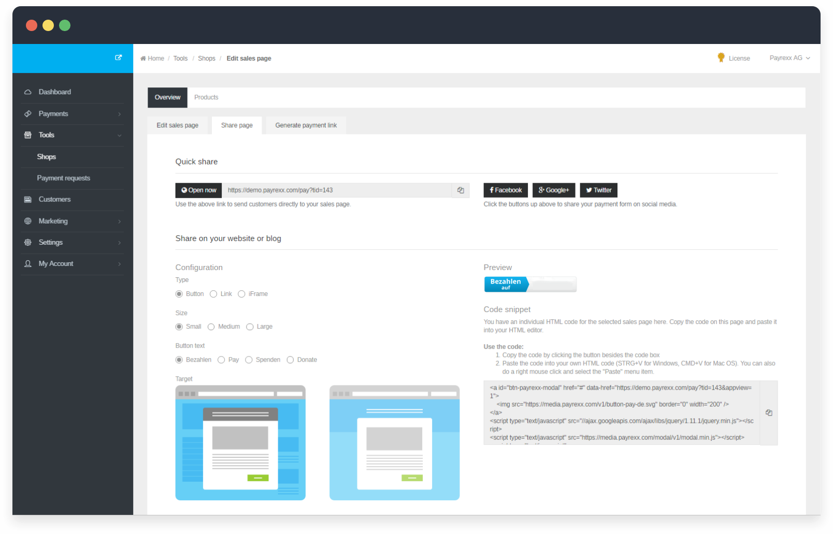This screenshot has height=534, width=833.
Task: Select the Button type radio
Action: point(179,294)
